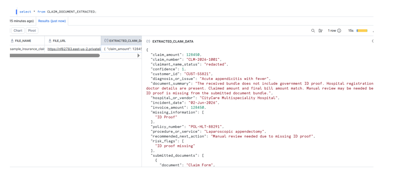Click the recommended_next_action value text
Viewport: 394px width, 172px height.
pos(262,136)
